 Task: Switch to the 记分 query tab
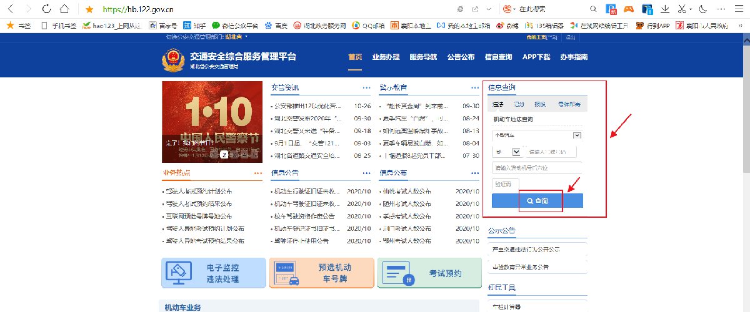(519, 104)
